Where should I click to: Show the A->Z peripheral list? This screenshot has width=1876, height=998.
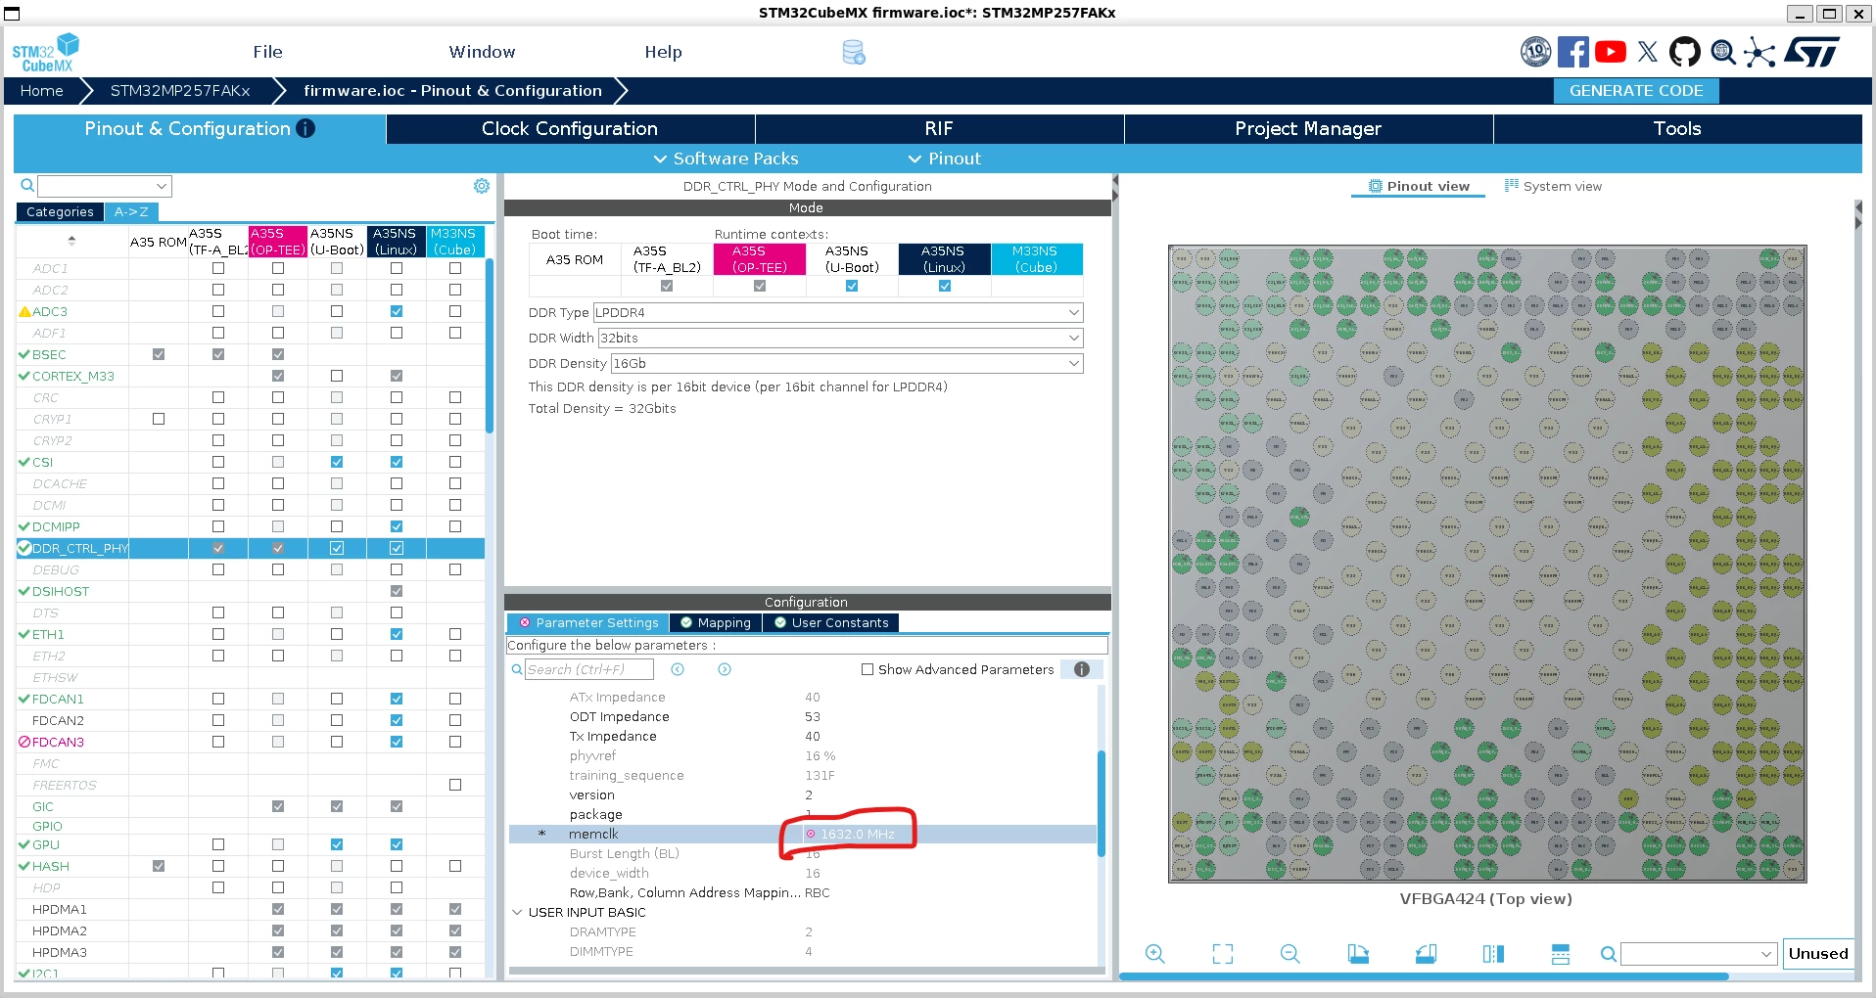click(x=131, y=211)
